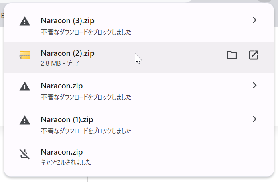This screenshot has height=182, width=278.
Task: Click warning icon beside Naracon (3).zip
Action: click(25, 22)
